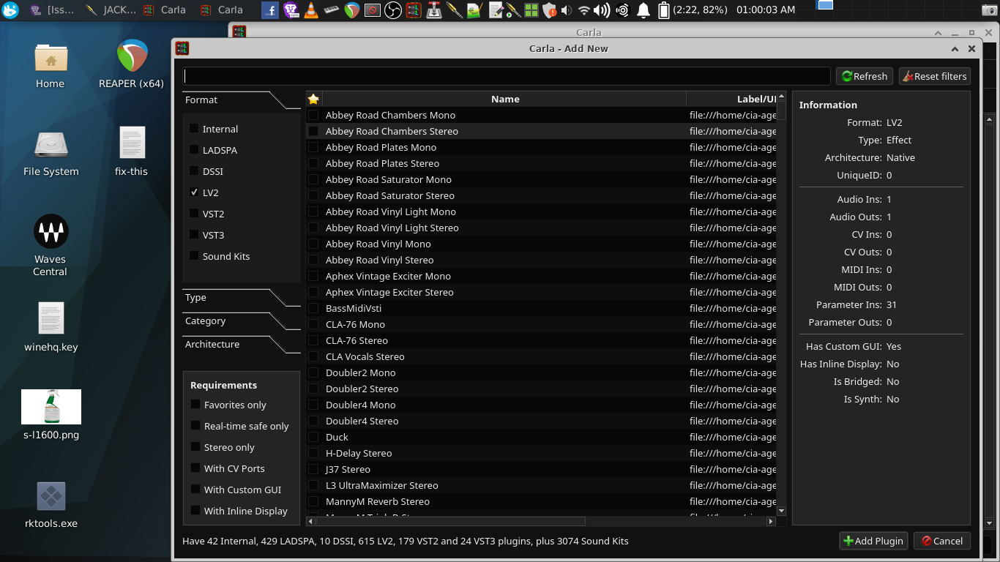
Task: Cancel the Add New dialog
Action: [x=942, y=541]
